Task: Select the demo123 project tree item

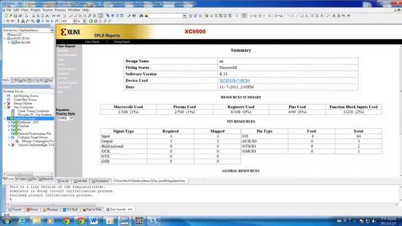Action: tap(15, 35)
